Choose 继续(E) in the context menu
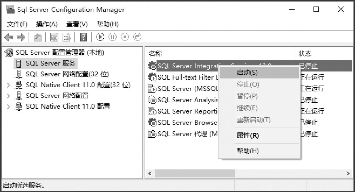Viewport: 355px width, 192px height. 259,108
